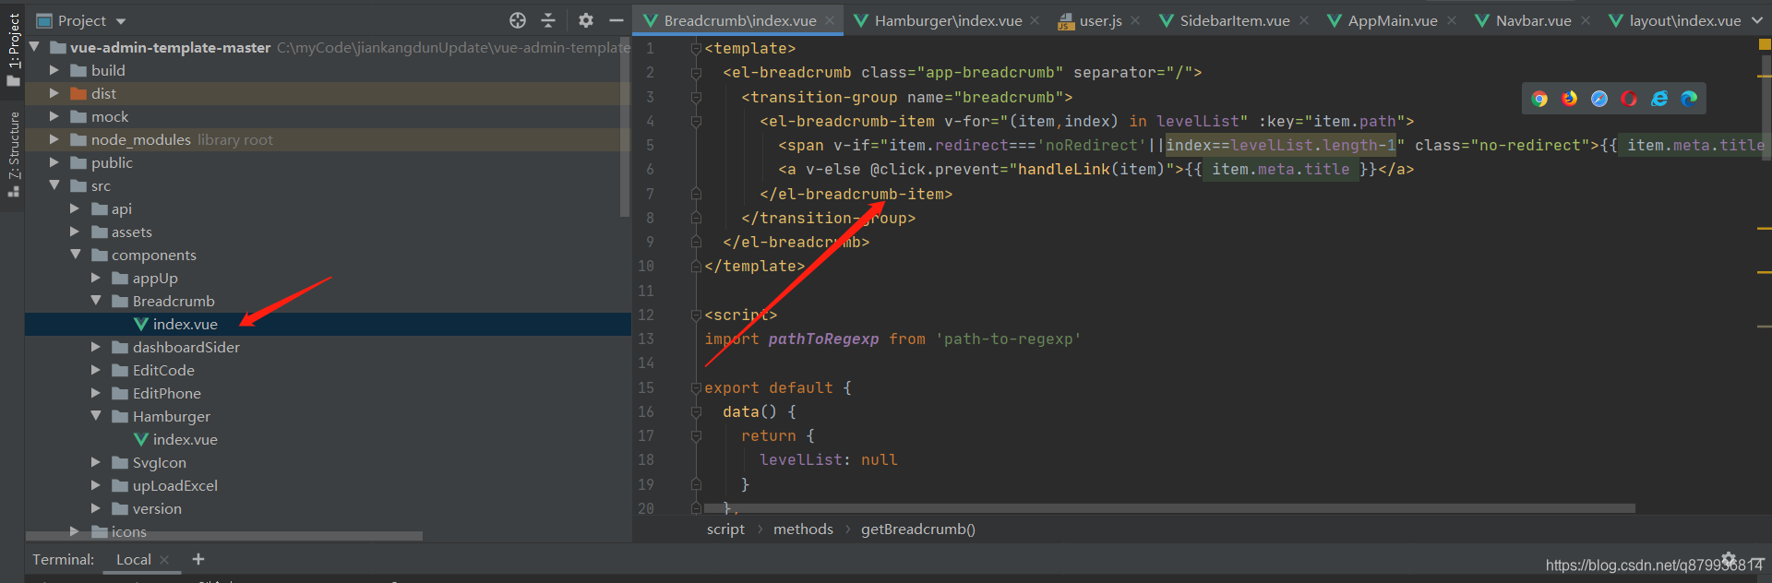The width and height of the screenshot is (1772, 583).
Task: Expand the dist folder
Action: pos(54,93)
